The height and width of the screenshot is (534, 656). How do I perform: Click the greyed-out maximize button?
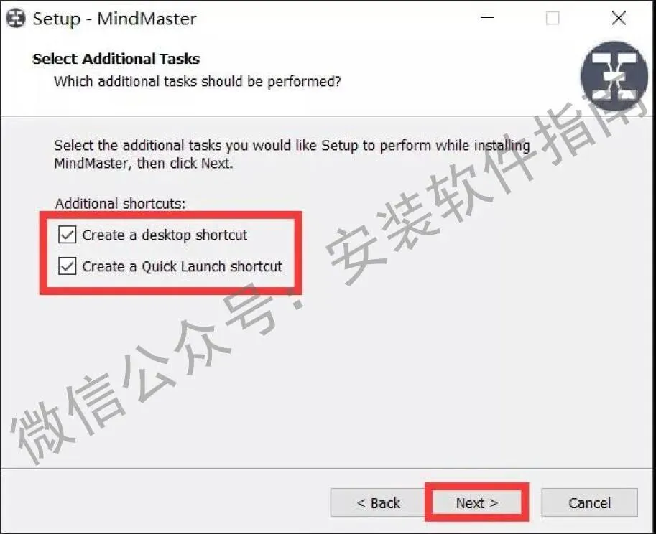coord(553,18)
